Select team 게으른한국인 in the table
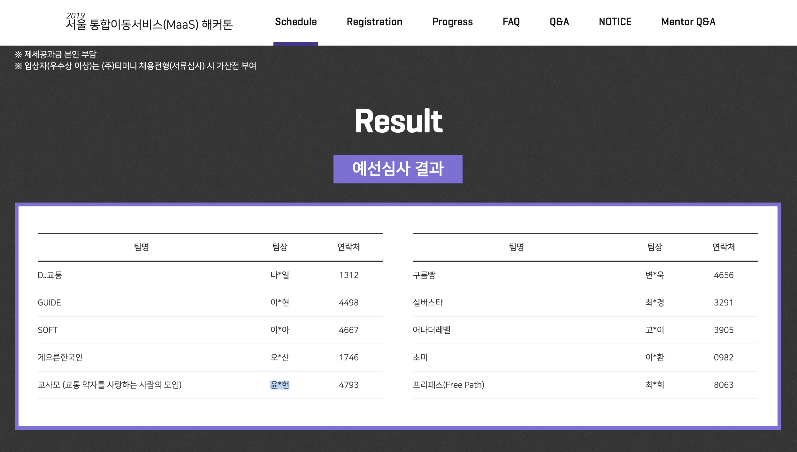The width and height of the screenshot is (797, 452). pyautogui.click(x=60, y=357)
